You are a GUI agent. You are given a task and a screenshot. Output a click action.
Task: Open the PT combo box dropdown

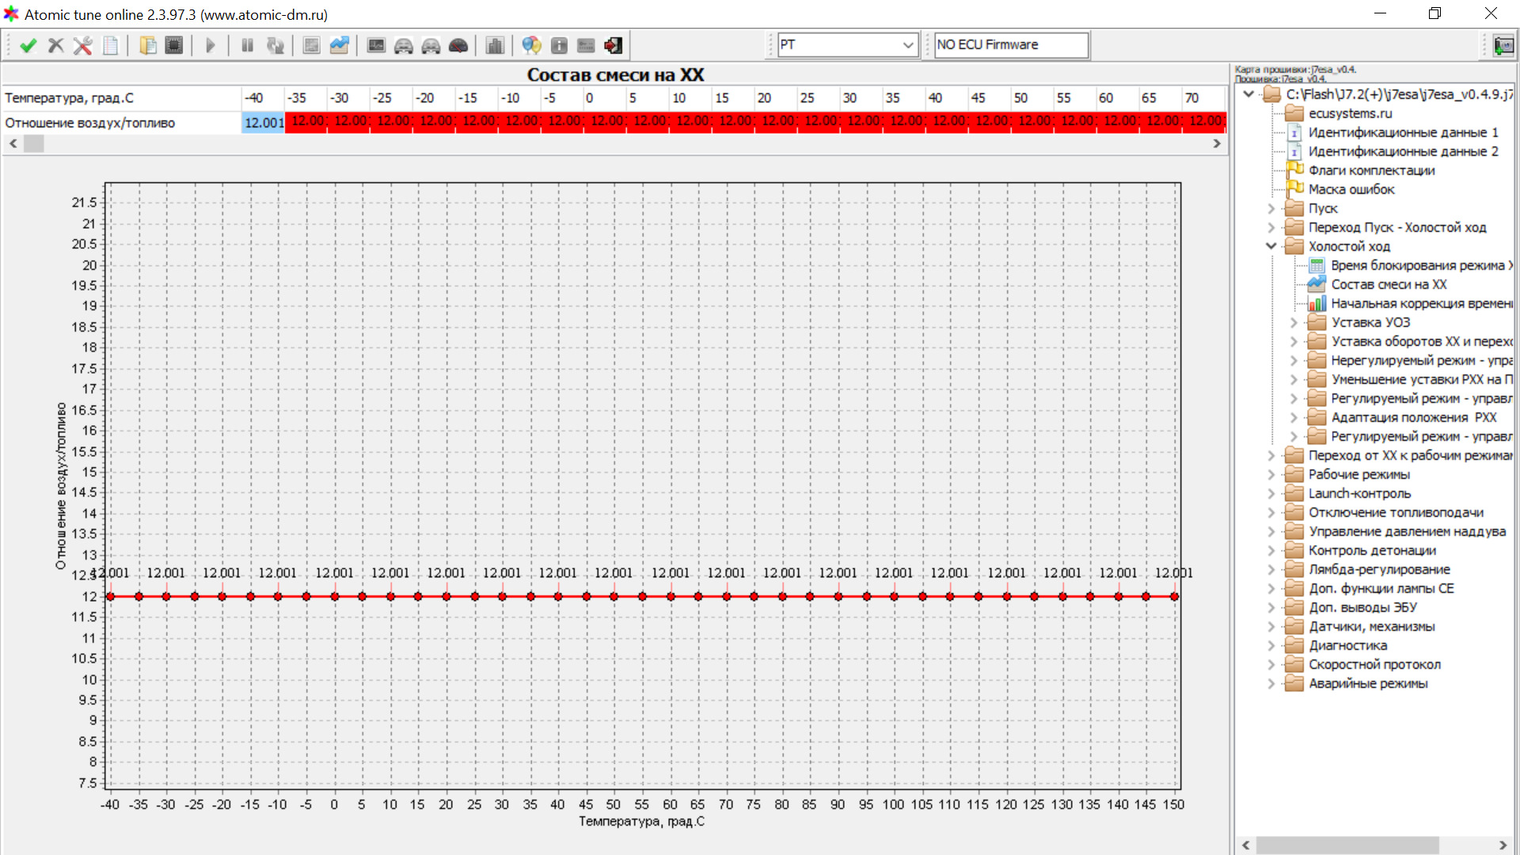point(908,45)
